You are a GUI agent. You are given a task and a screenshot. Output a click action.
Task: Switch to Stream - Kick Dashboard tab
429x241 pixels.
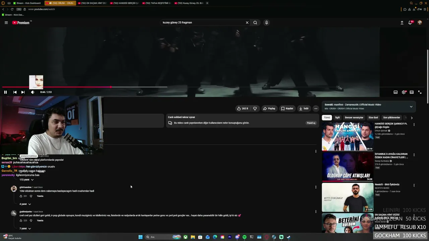pyautogui.click(x=27, y=3)
